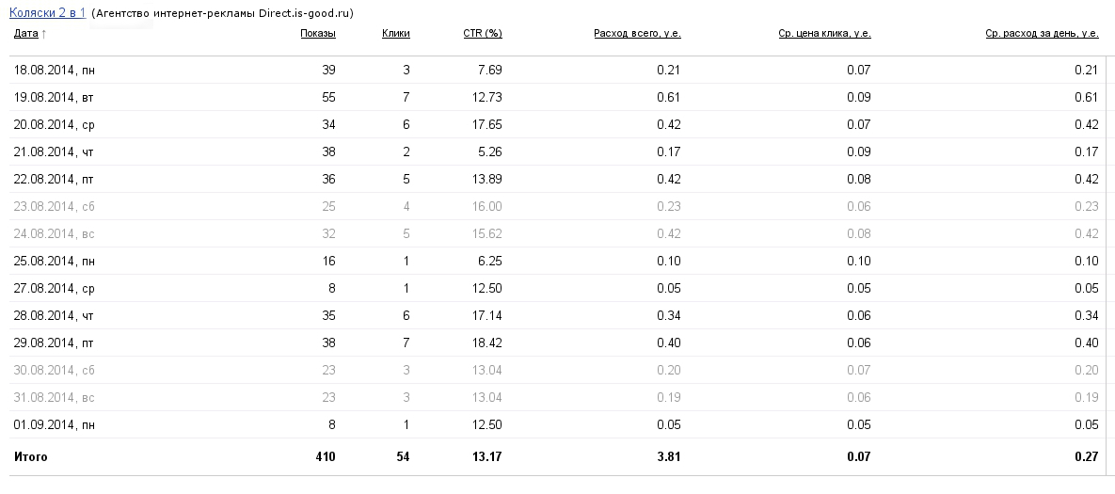Click the greyed 23.08.2014, сб row

55,206
